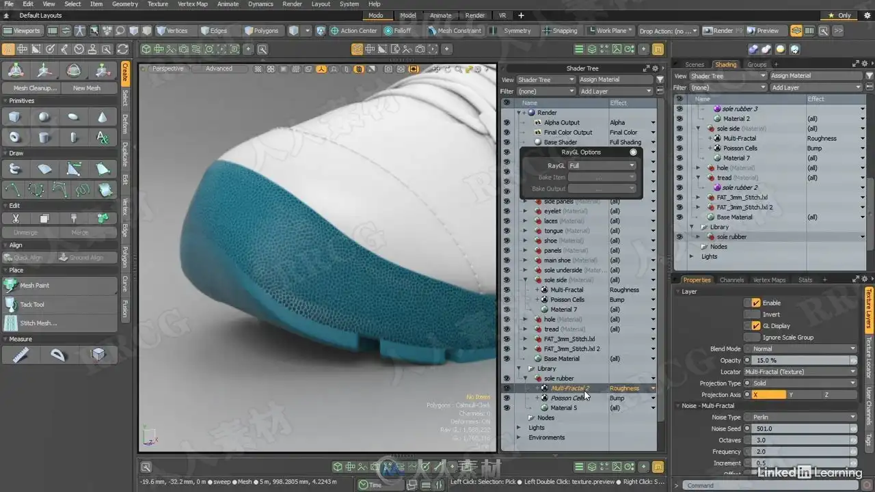The image size is (875, 492).
Task: Click the double-arrow overflow icon in toolbar
Action: tap(837, 31)
